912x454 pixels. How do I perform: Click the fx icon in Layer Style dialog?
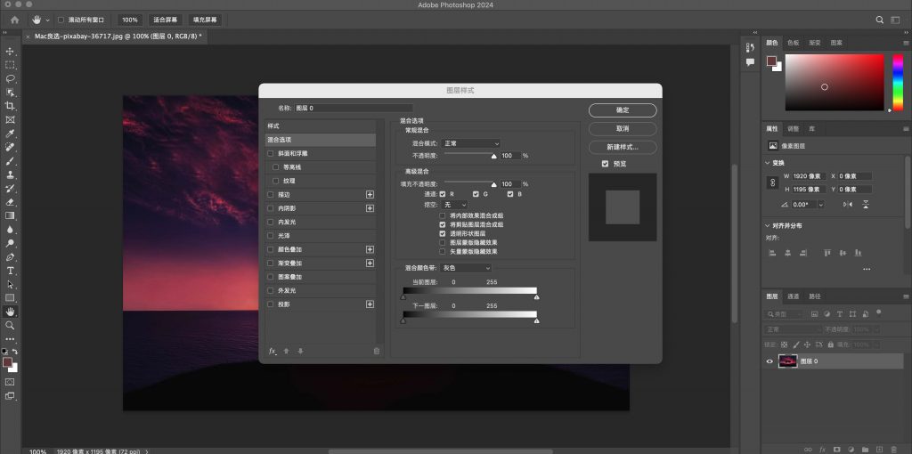click(273, 351)
